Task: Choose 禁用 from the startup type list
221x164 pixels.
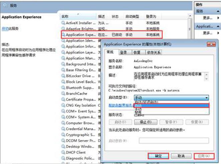Action: [x=138, y=112]
